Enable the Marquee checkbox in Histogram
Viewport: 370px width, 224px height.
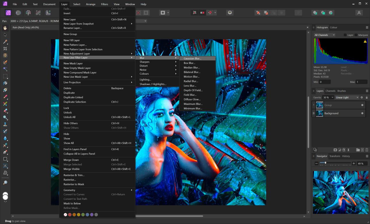point(356,35)
